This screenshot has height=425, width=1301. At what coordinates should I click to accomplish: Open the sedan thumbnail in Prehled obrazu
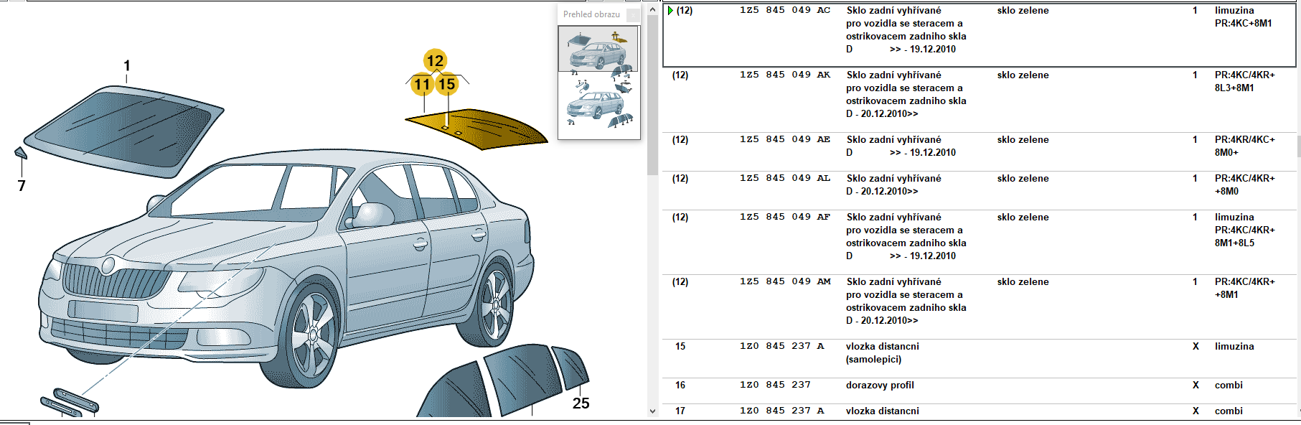[598, 49]
